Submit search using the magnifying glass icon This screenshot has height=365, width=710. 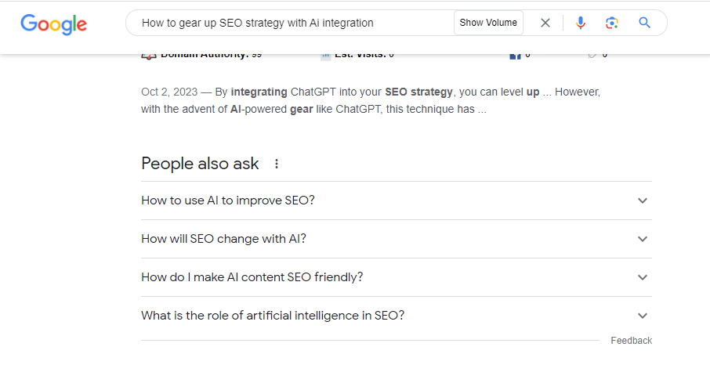click(644, 23)
